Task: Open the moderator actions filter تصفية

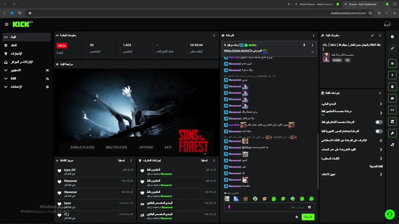Action: pyautogui.click(x=204, y=161)
